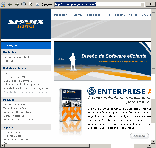Click UML de un vistazo heading
156x148 pixels.
click(x=14, y=68)
